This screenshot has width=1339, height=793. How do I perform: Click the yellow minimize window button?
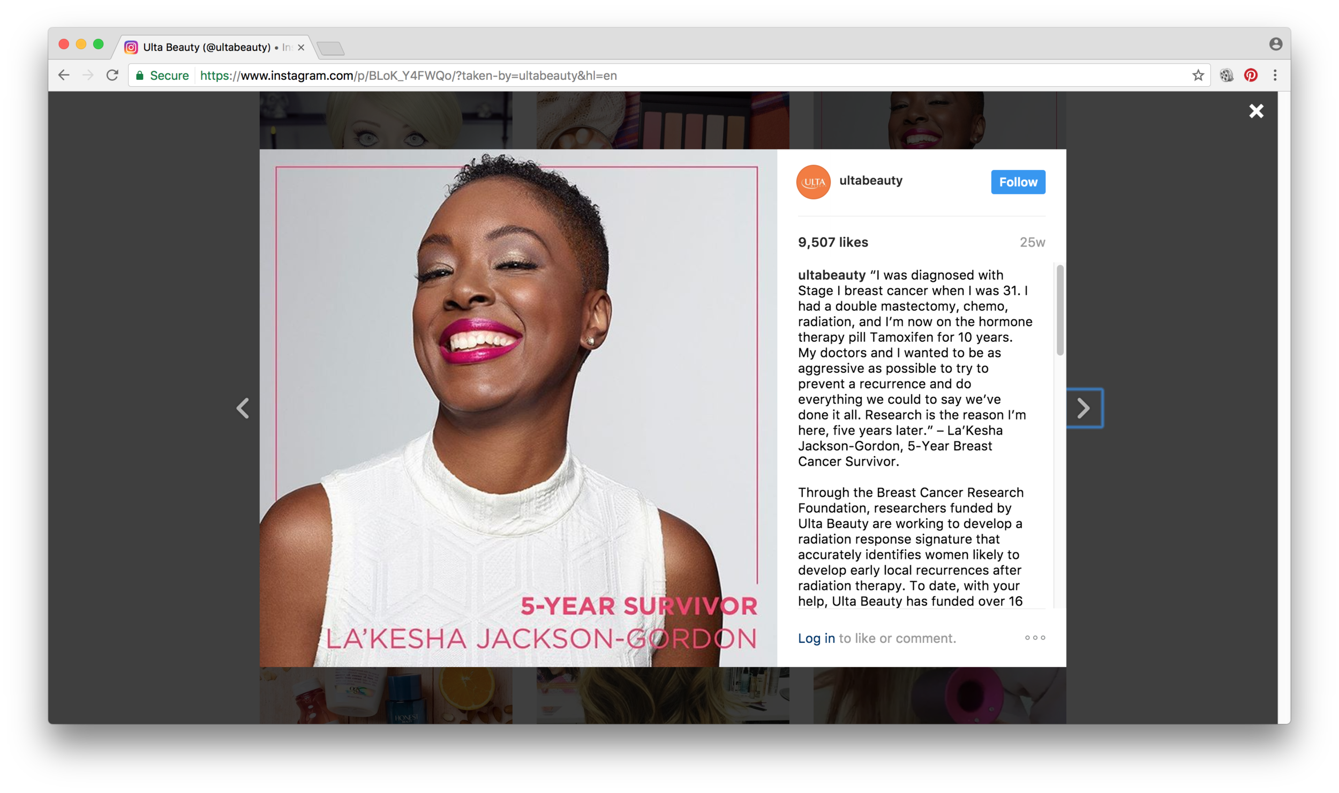tap(81, 44)
